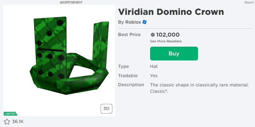Click the Robux currency icon

[153, 35]
